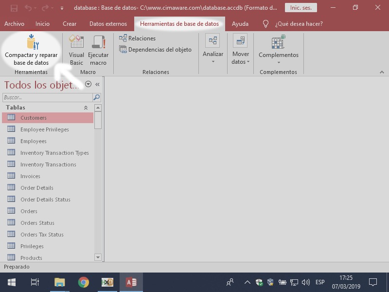Click Ejecutar macro
The width and height of the screenshot is (389, 292).
pyautogui.click(x=98, y=51)
